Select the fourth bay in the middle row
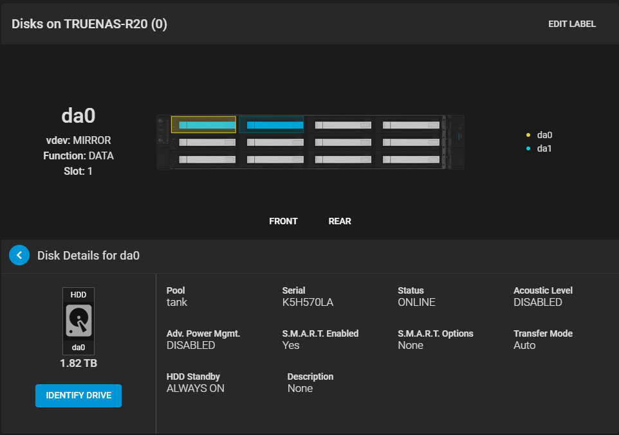Screen dimensions: 619x435 click(411, 143)
